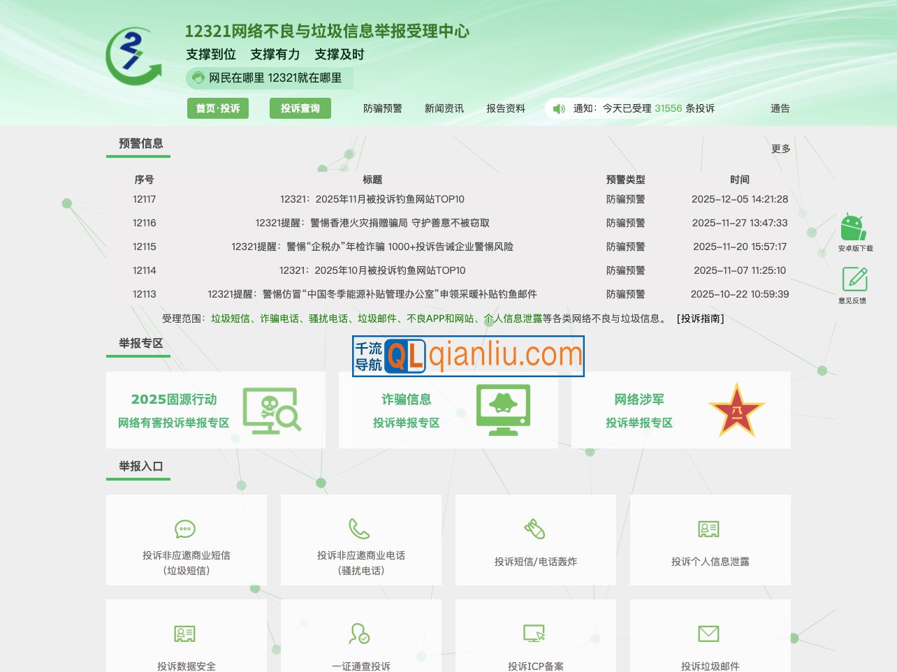Open the 投诉非应邀商业短信 (垃圾短信) report icon
The width and height of the screenshot is (897, 672).
coord(185,530)
